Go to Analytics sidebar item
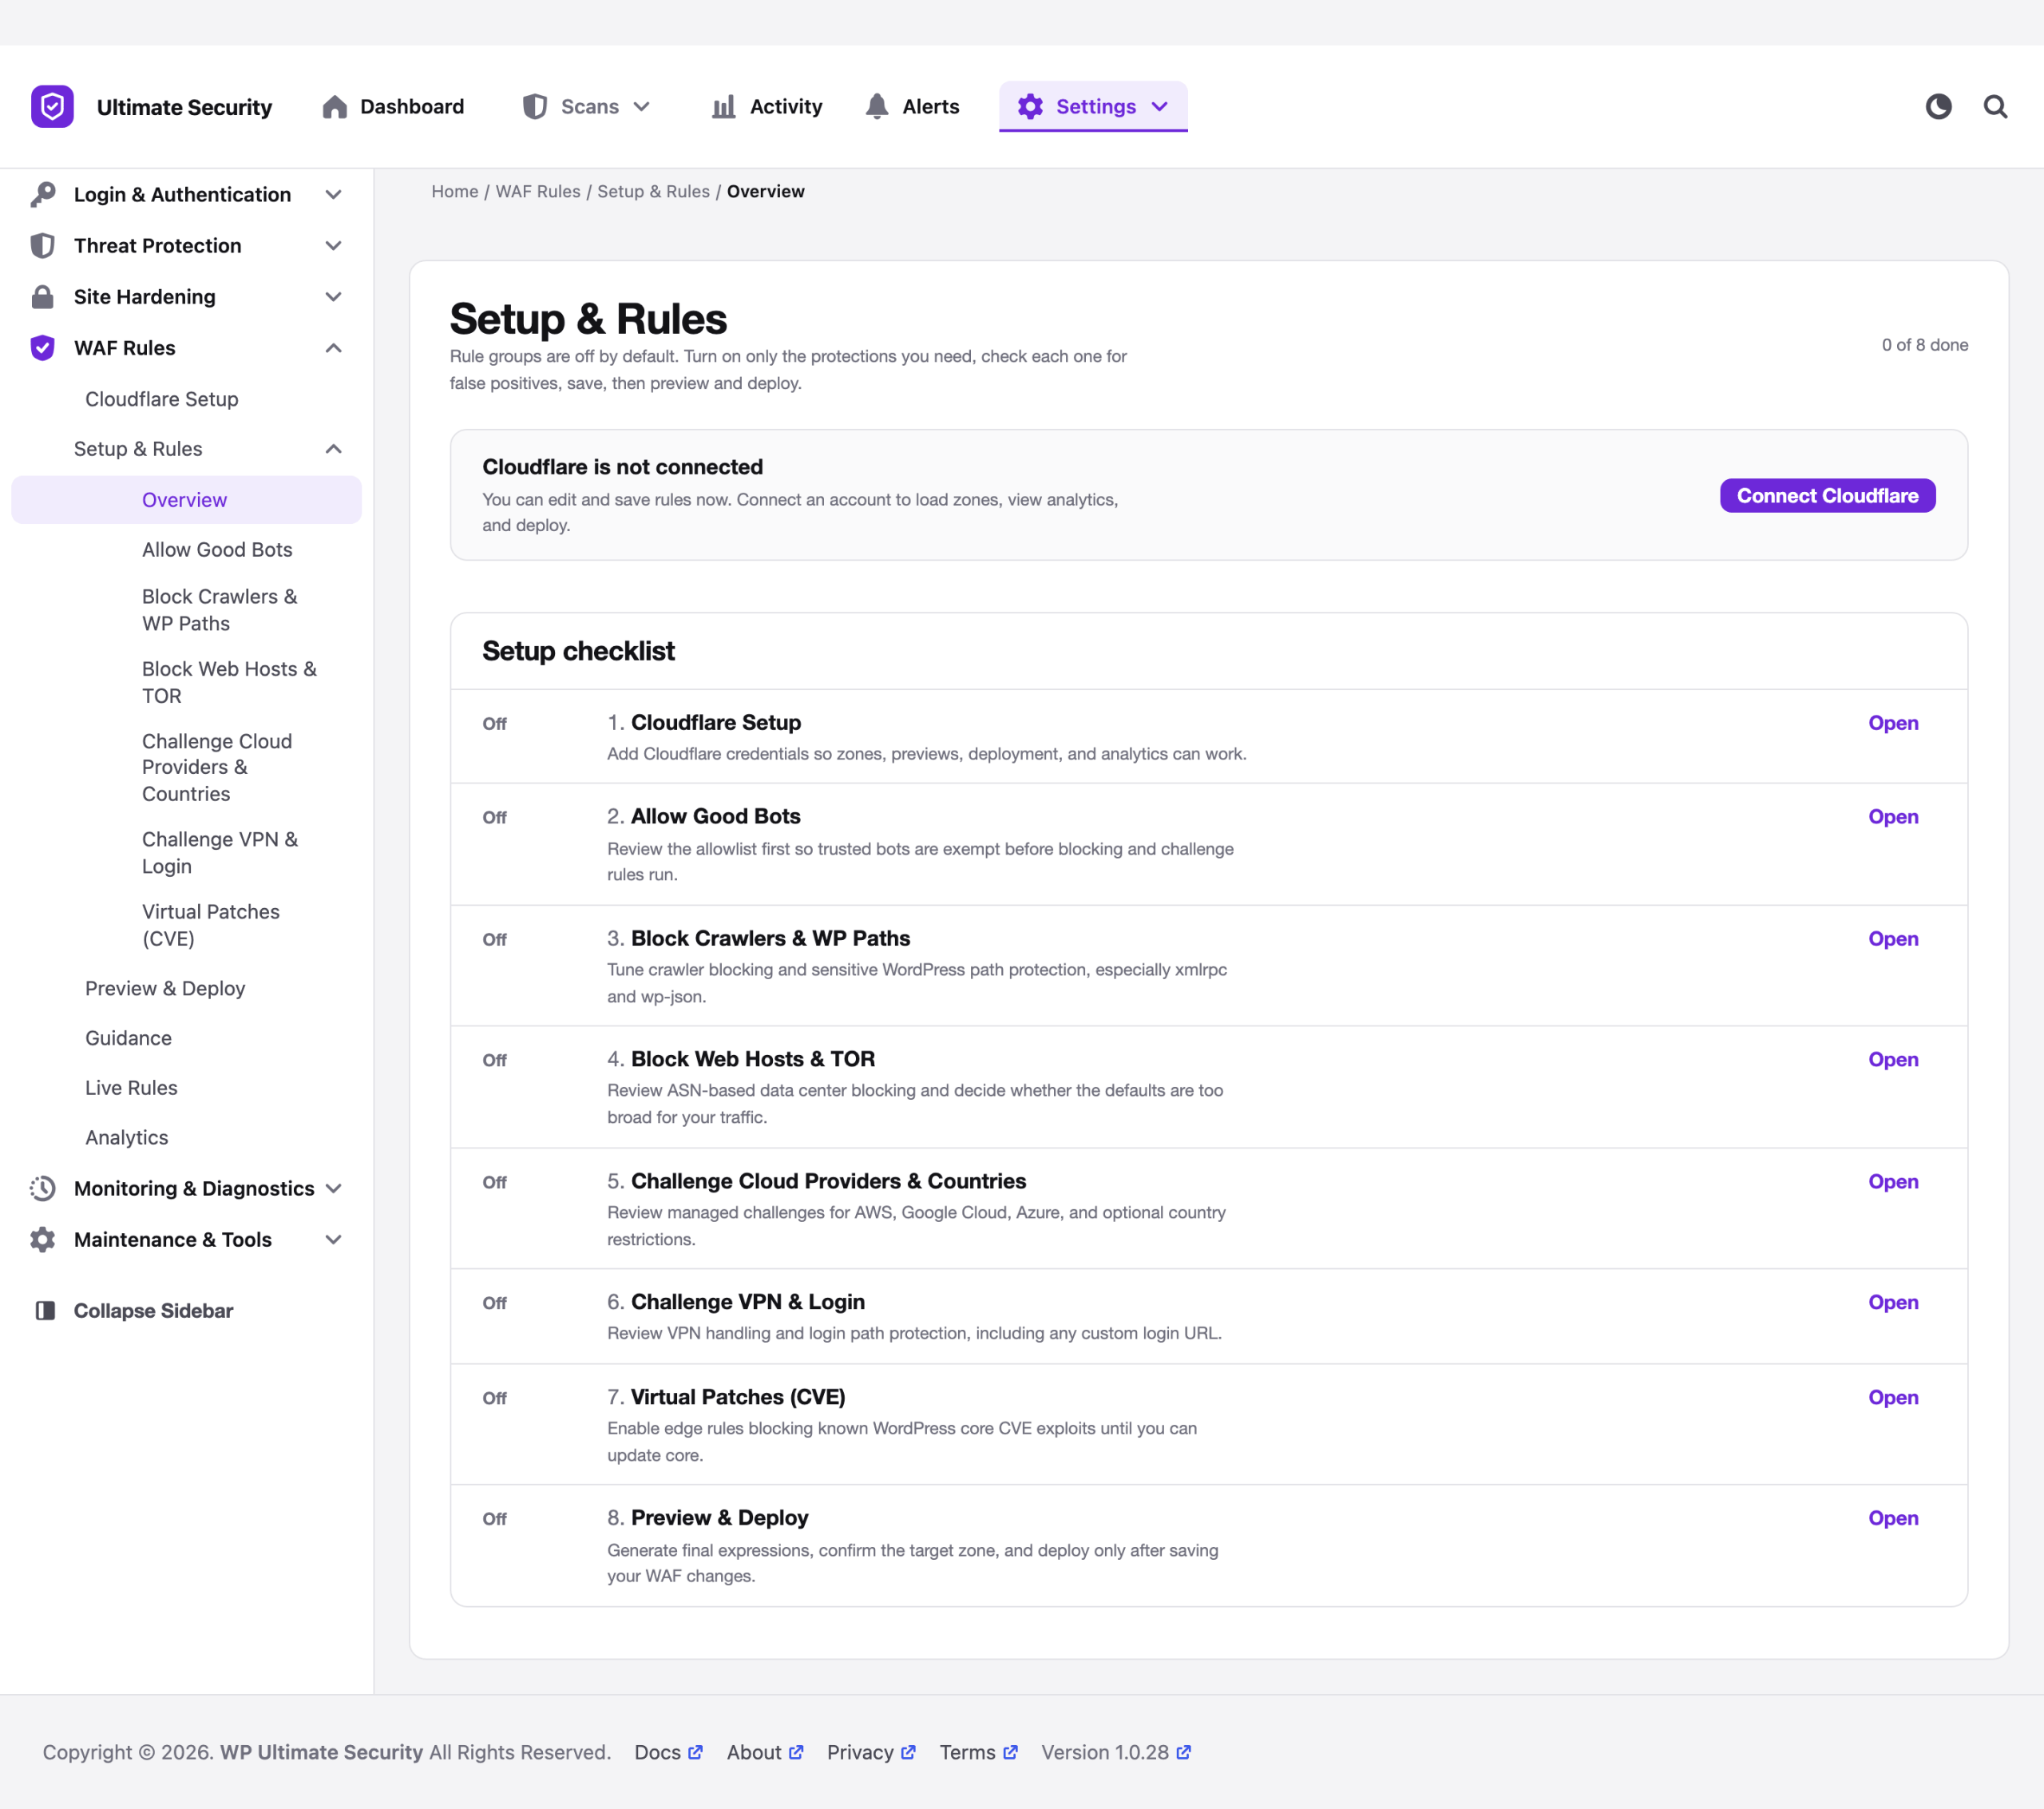The height and width of the screenshot is (1809, 2044). [127, 1137]
